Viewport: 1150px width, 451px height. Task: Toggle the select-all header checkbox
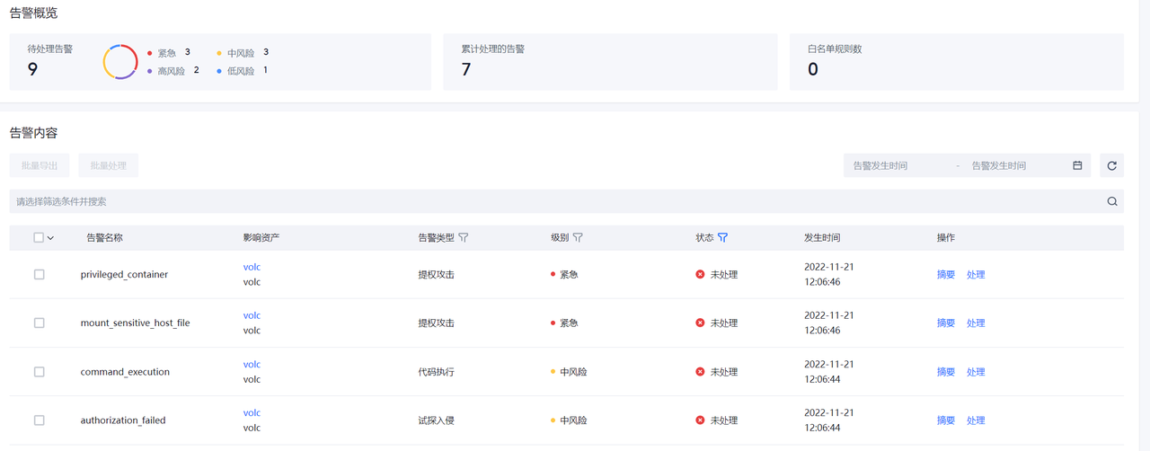click(x=39, y=238)
